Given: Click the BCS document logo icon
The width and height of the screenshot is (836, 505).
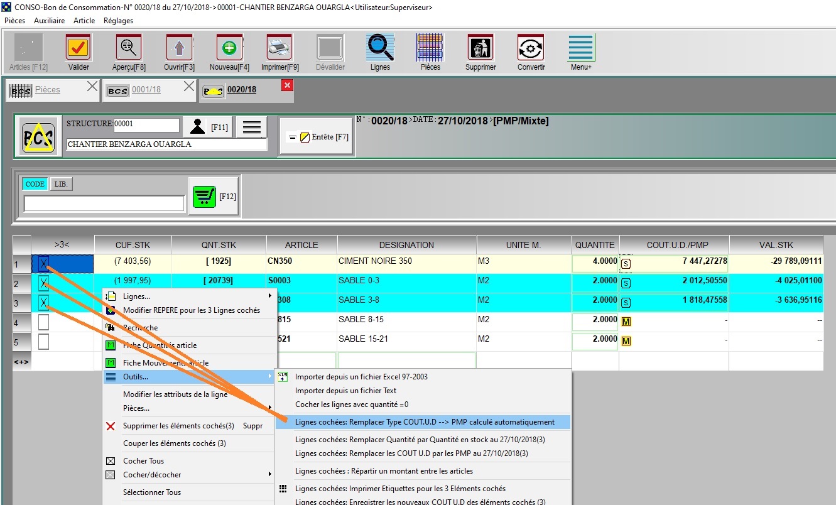Looking at the screenshot, I should click(x=38, y=136).
